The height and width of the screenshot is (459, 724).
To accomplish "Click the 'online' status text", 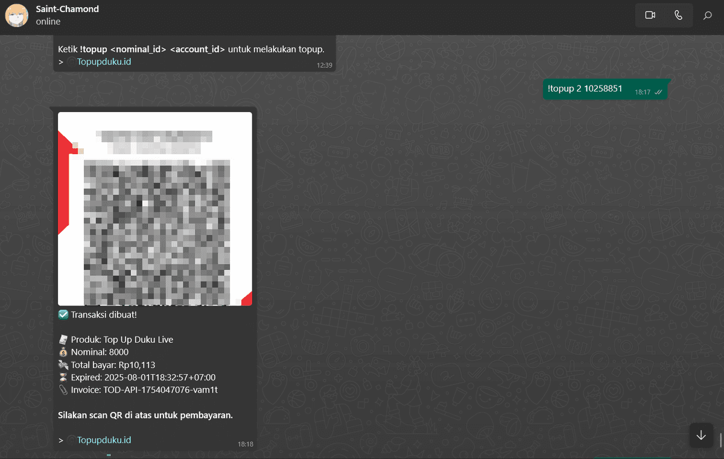I will (x=48, y=22).
